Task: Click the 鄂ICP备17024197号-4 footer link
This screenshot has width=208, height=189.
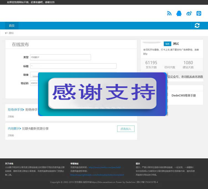Action: point(147,182)
